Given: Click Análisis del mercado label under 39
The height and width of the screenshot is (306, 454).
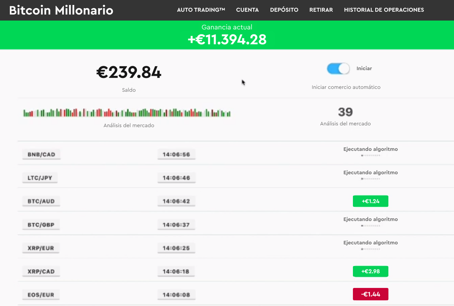Looking at the screenshot, I should pyautogui.click(x=345, y=124).
